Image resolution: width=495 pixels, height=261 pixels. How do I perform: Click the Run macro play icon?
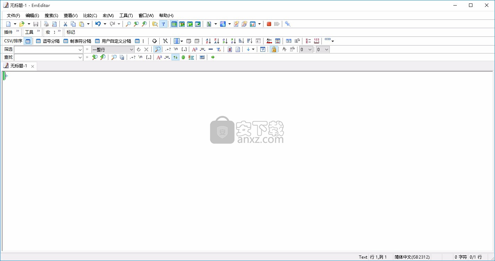coord(277,24)
